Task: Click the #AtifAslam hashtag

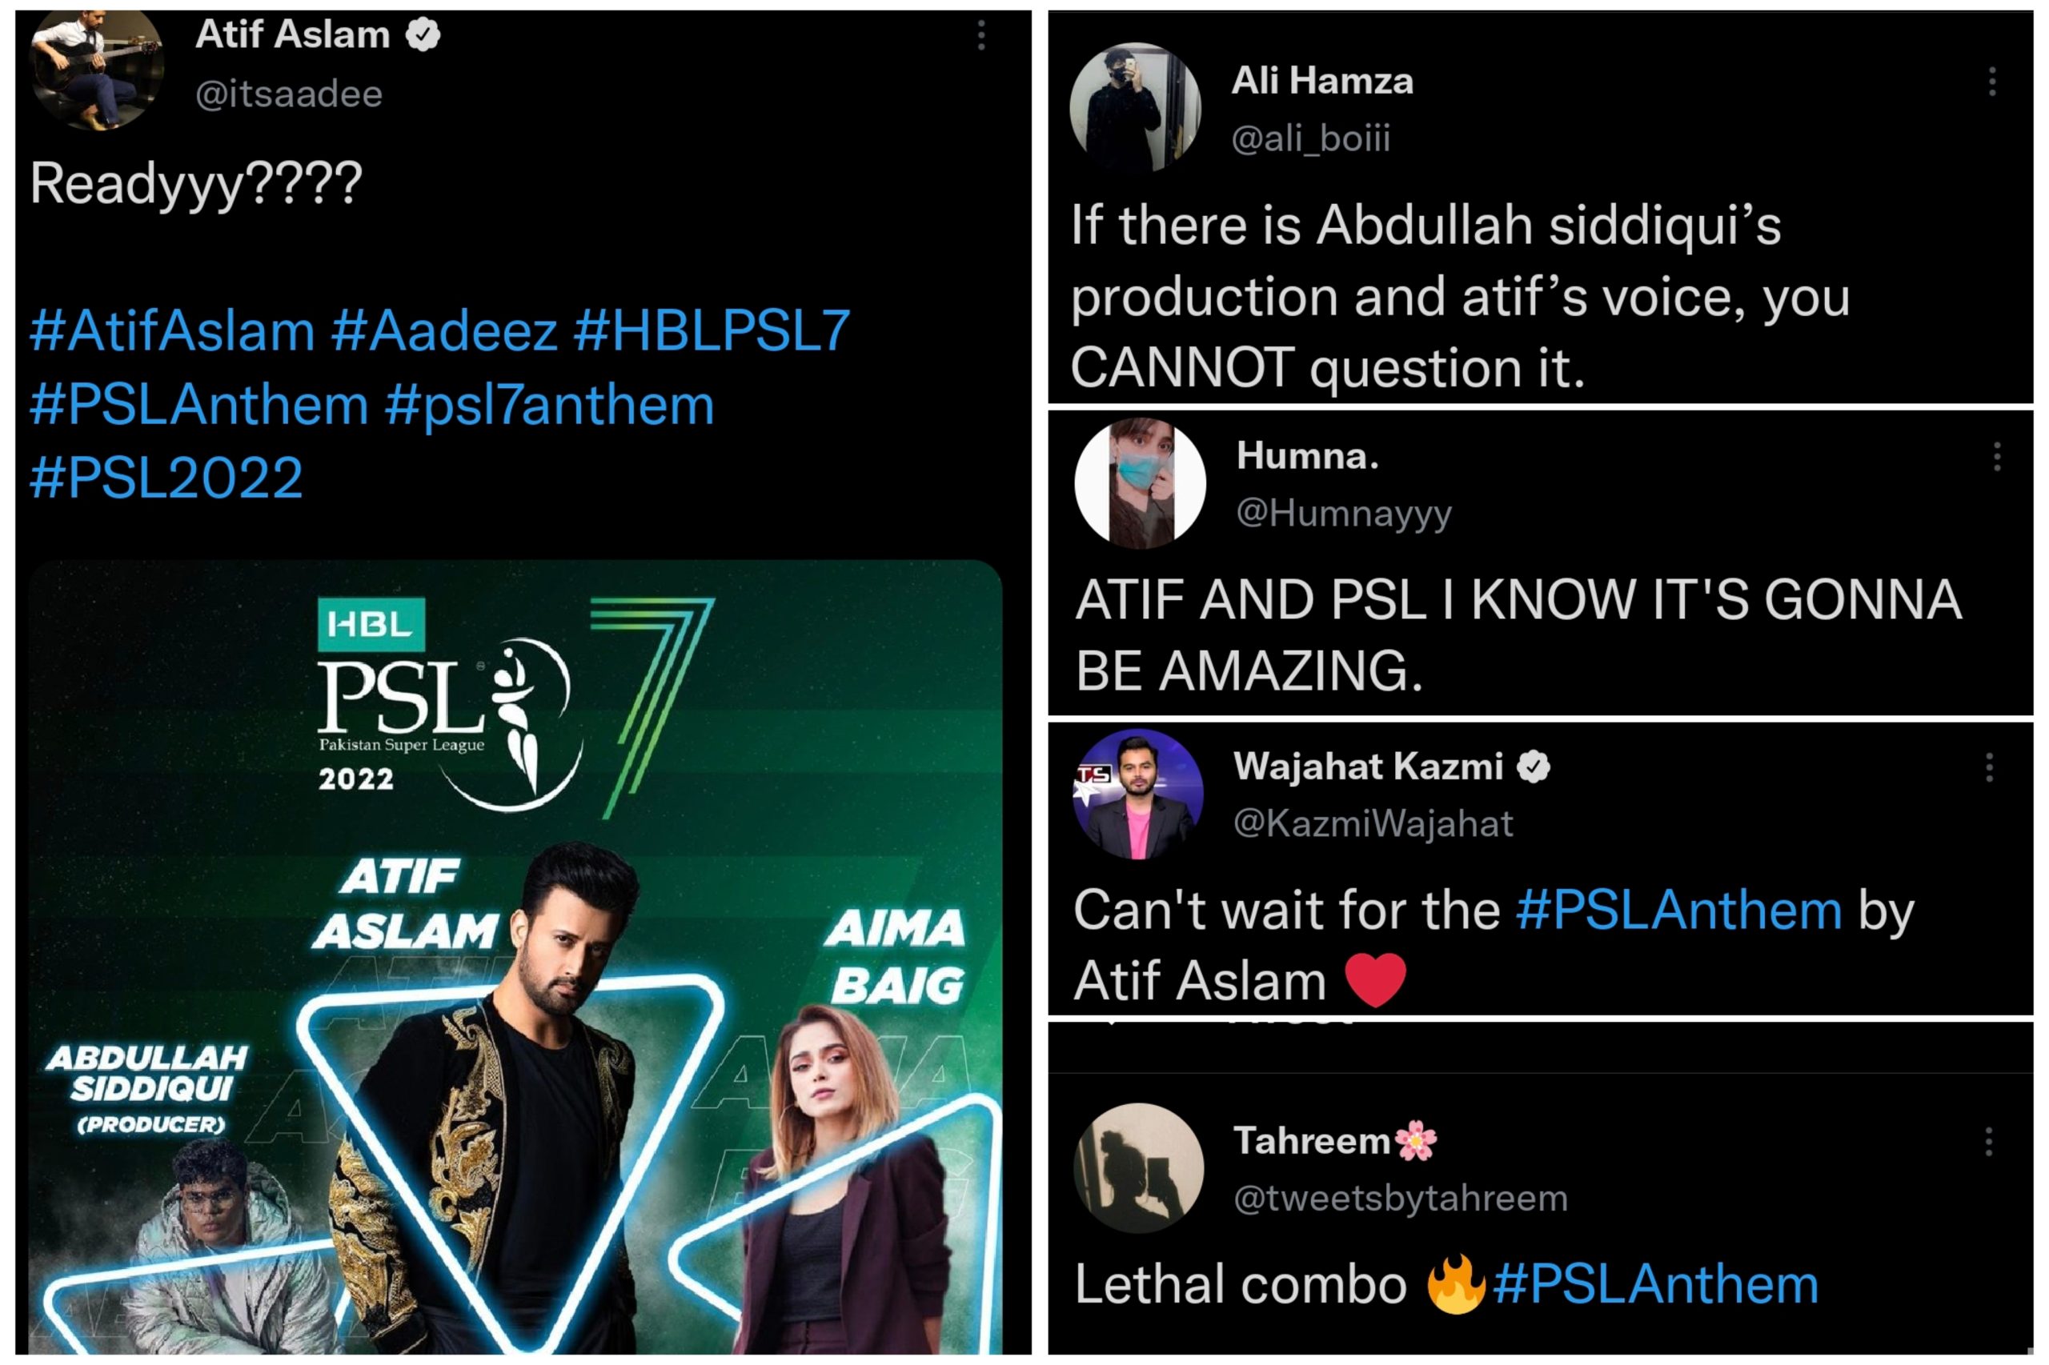Action: coord(172,332)
